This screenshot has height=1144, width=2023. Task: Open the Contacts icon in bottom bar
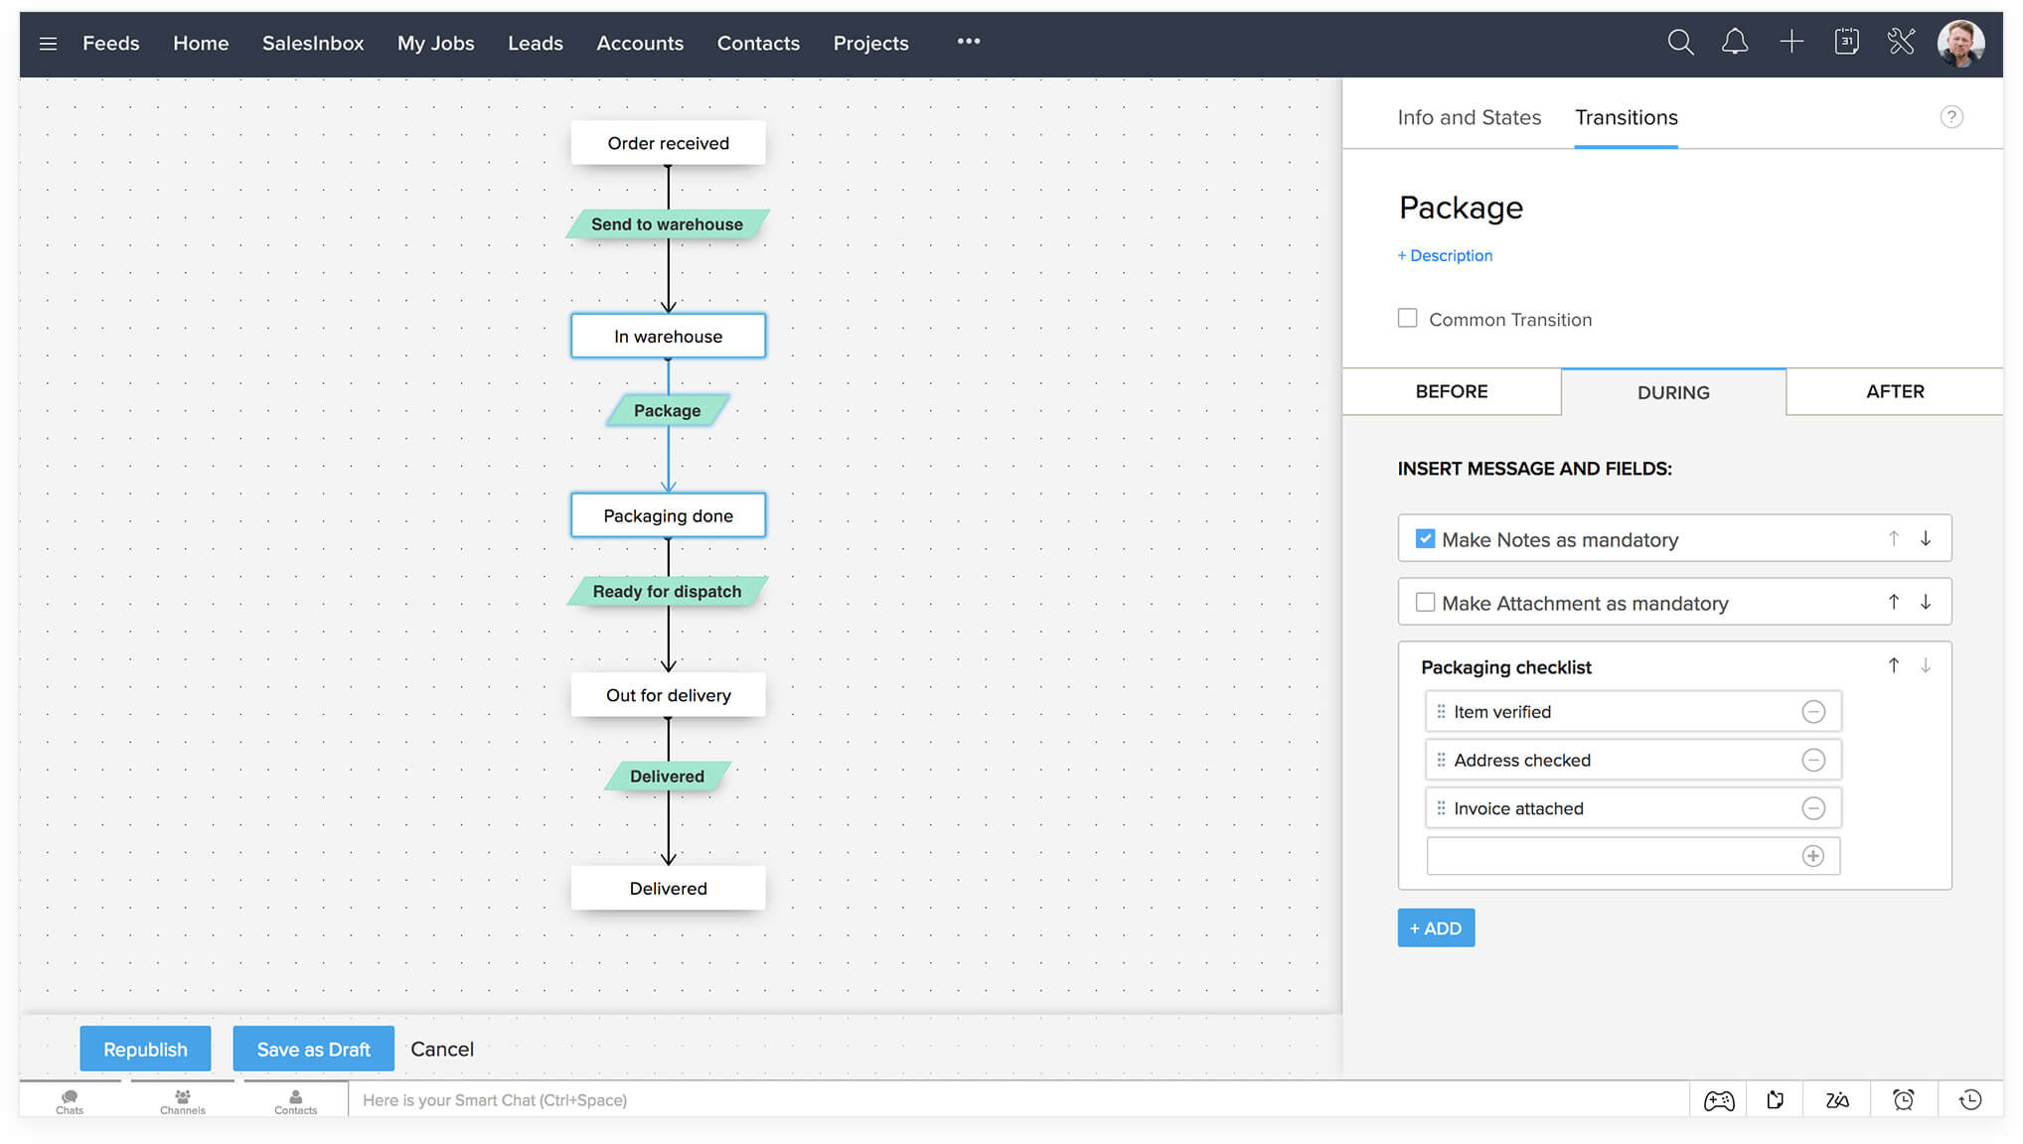(296, 1101)
